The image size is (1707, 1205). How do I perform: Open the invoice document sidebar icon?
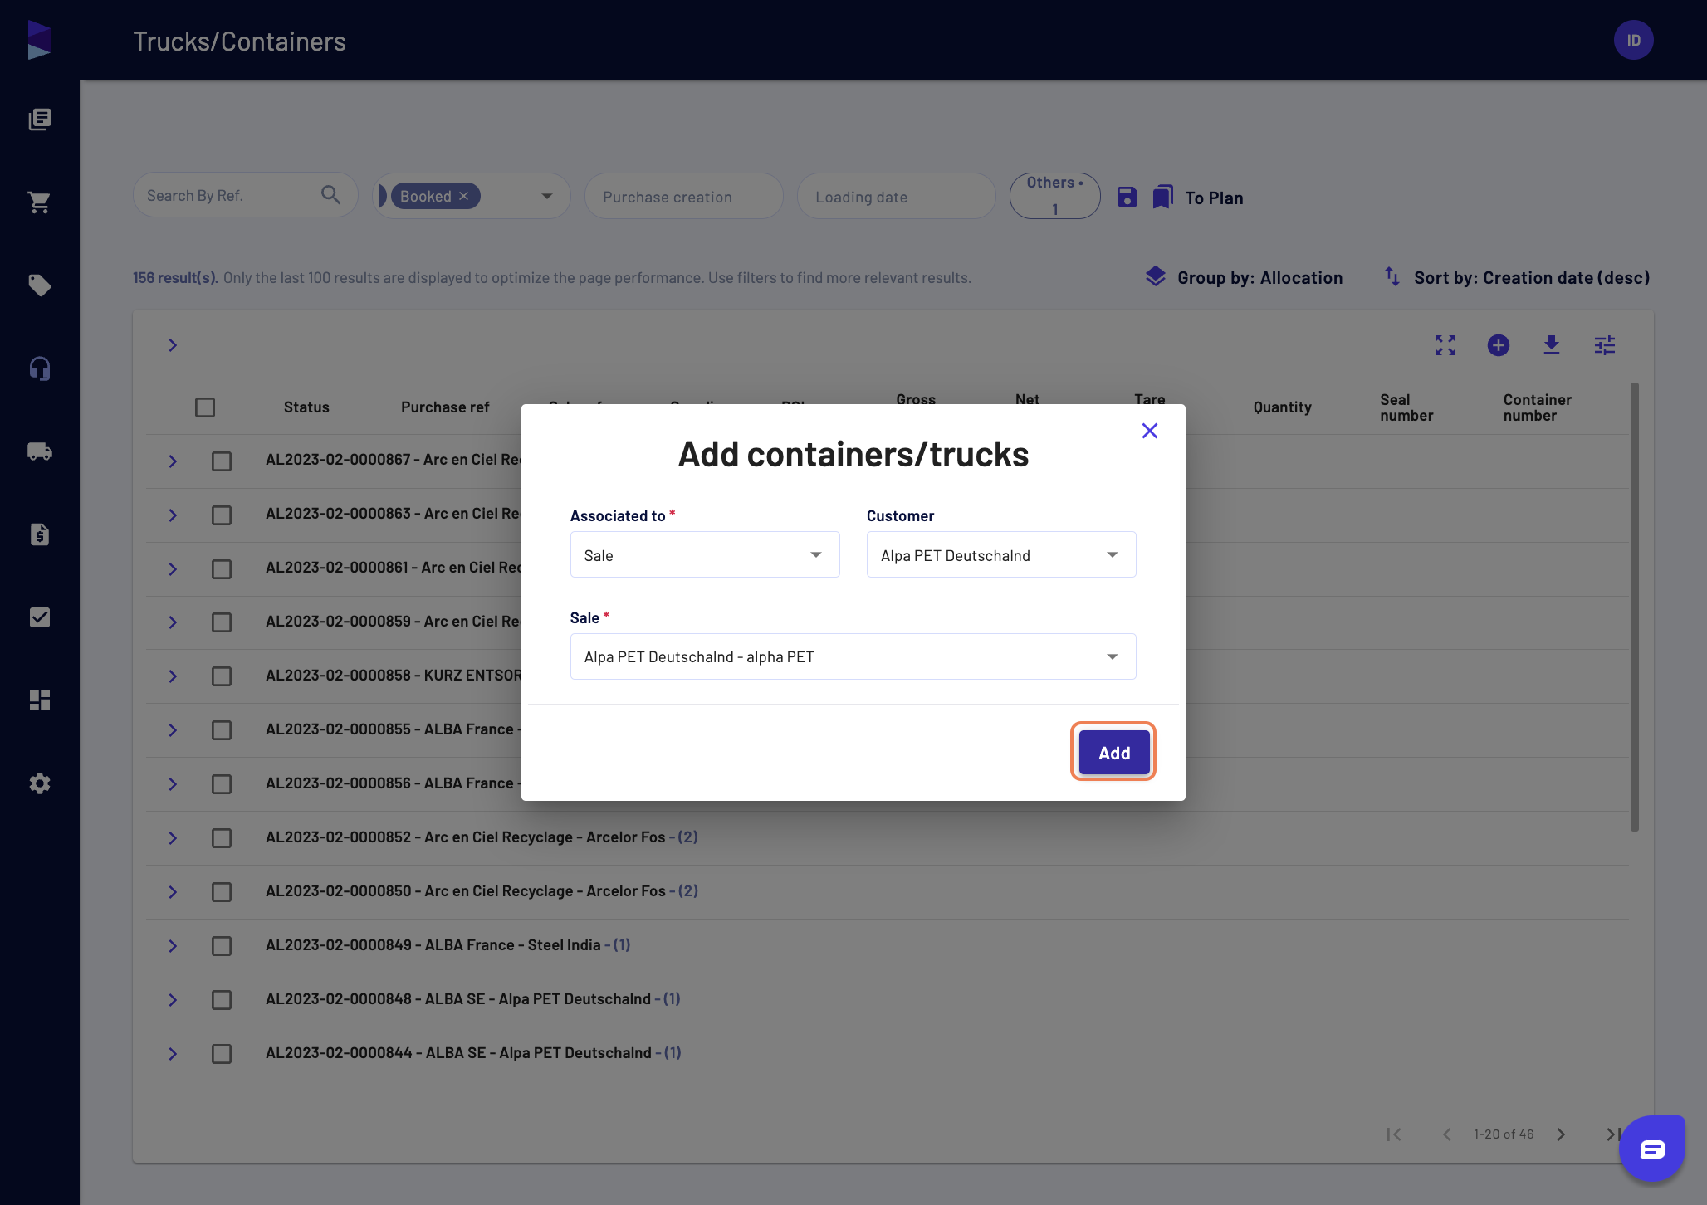40,534
